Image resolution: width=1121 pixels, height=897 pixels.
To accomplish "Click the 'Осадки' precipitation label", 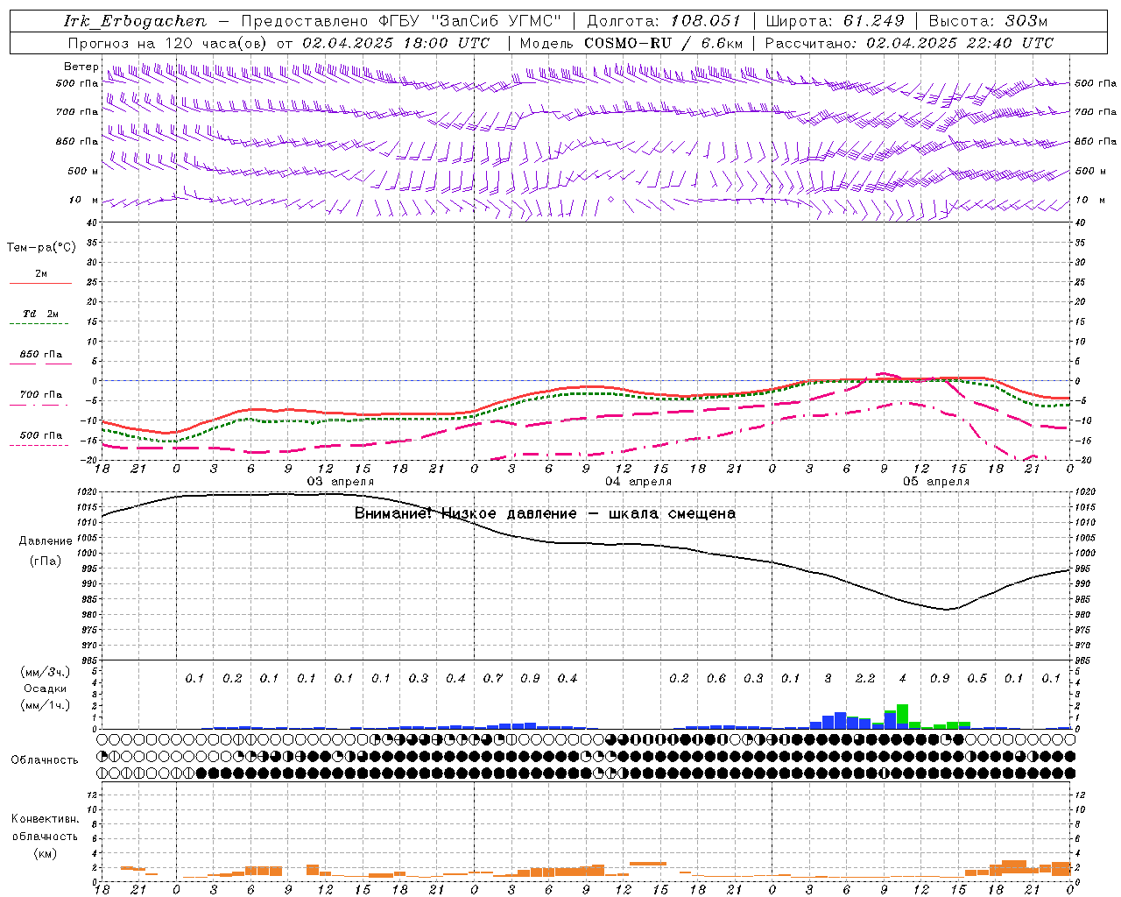I will tap(46, 689).
